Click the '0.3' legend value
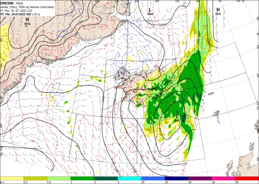 pyautogui.click(x=25, y=182)
